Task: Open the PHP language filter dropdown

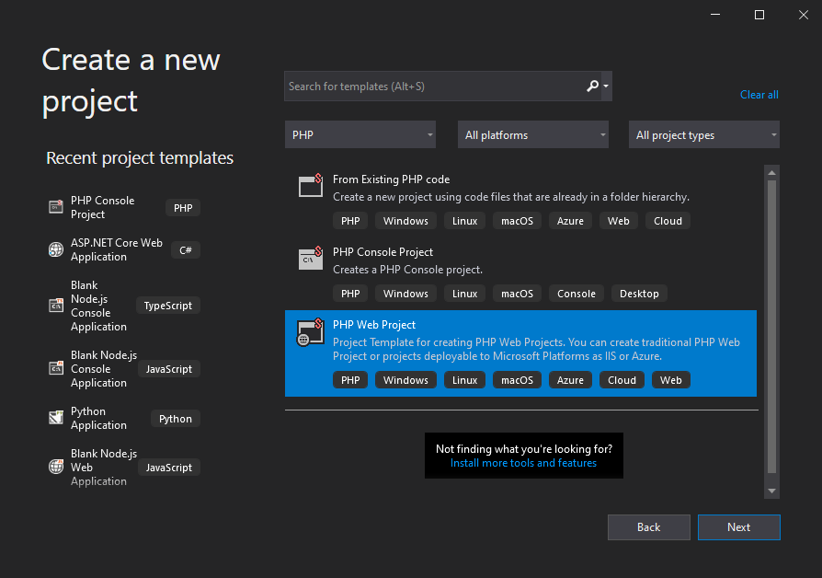Action: pyautogui.click(x=360, y=135)
